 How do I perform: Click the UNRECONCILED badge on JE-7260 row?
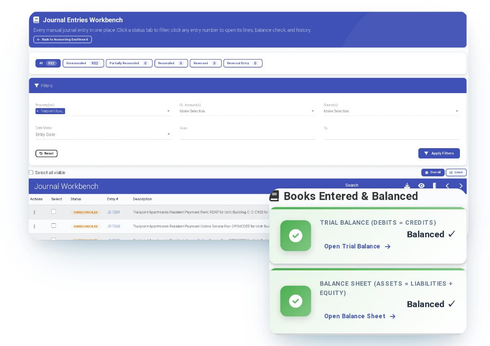pos(86,226)
